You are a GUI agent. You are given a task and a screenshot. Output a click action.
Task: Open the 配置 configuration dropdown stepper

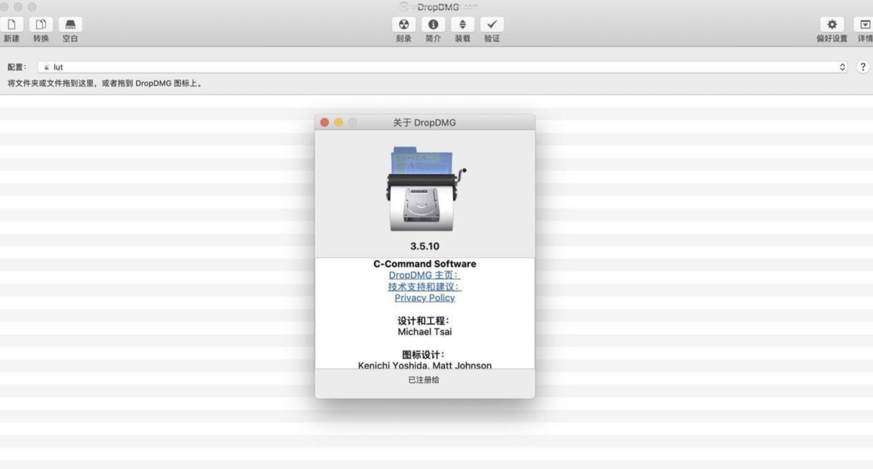[x=842, y=67]
